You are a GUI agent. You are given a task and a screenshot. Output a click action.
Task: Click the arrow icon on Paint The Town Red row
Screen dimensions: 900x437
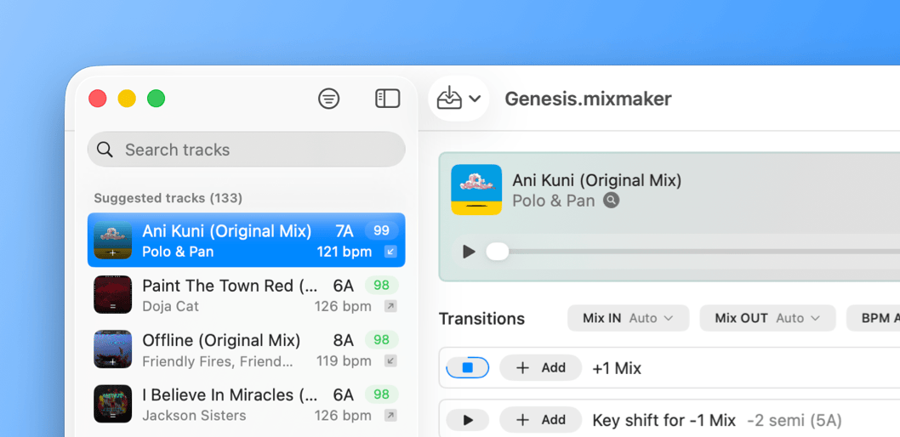click(390, 306)
